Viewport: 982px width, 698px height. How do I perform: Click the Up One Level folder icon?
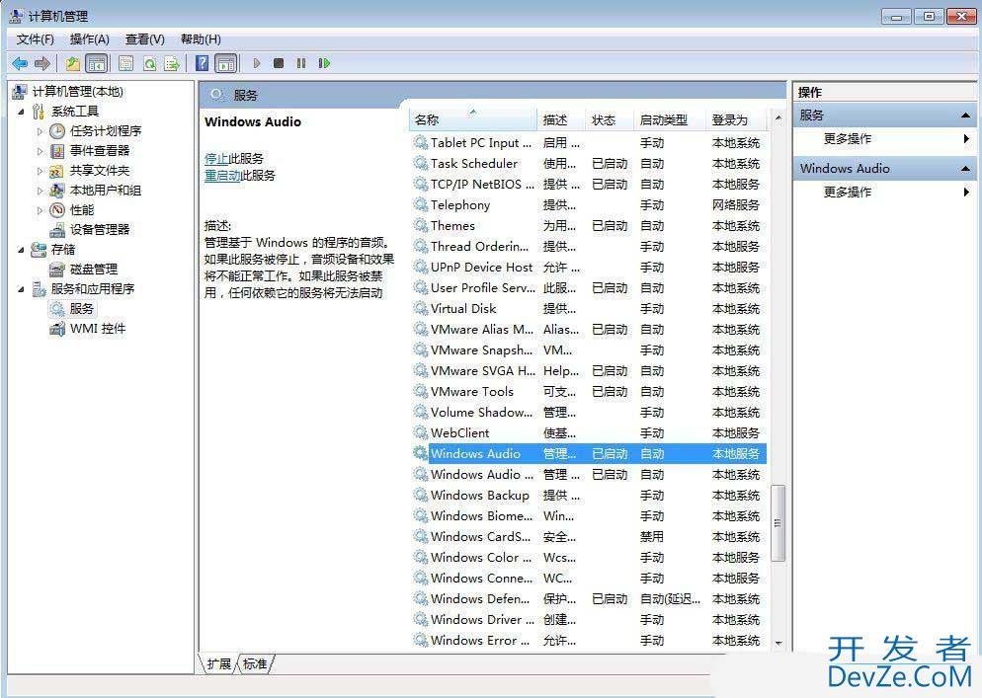tap(72, 63)
